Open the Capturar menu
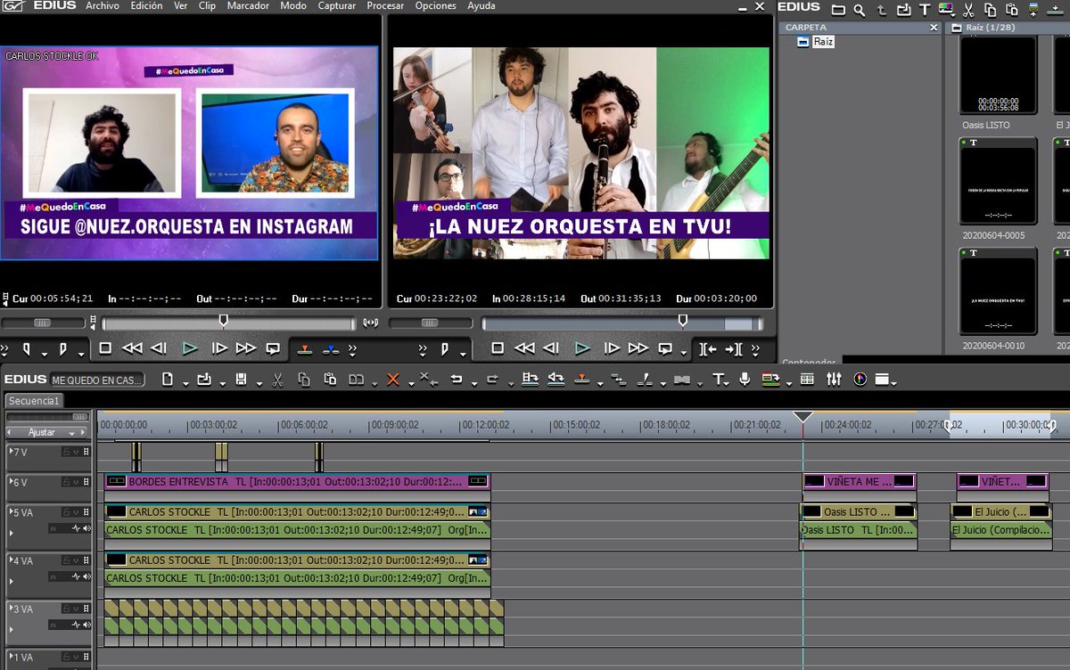This screenshot has height=670, width=1070. (x=336, y=6)
